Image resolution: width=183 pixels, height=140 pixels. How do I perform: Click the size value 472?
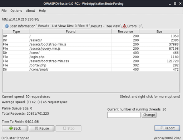click(176, 69)
